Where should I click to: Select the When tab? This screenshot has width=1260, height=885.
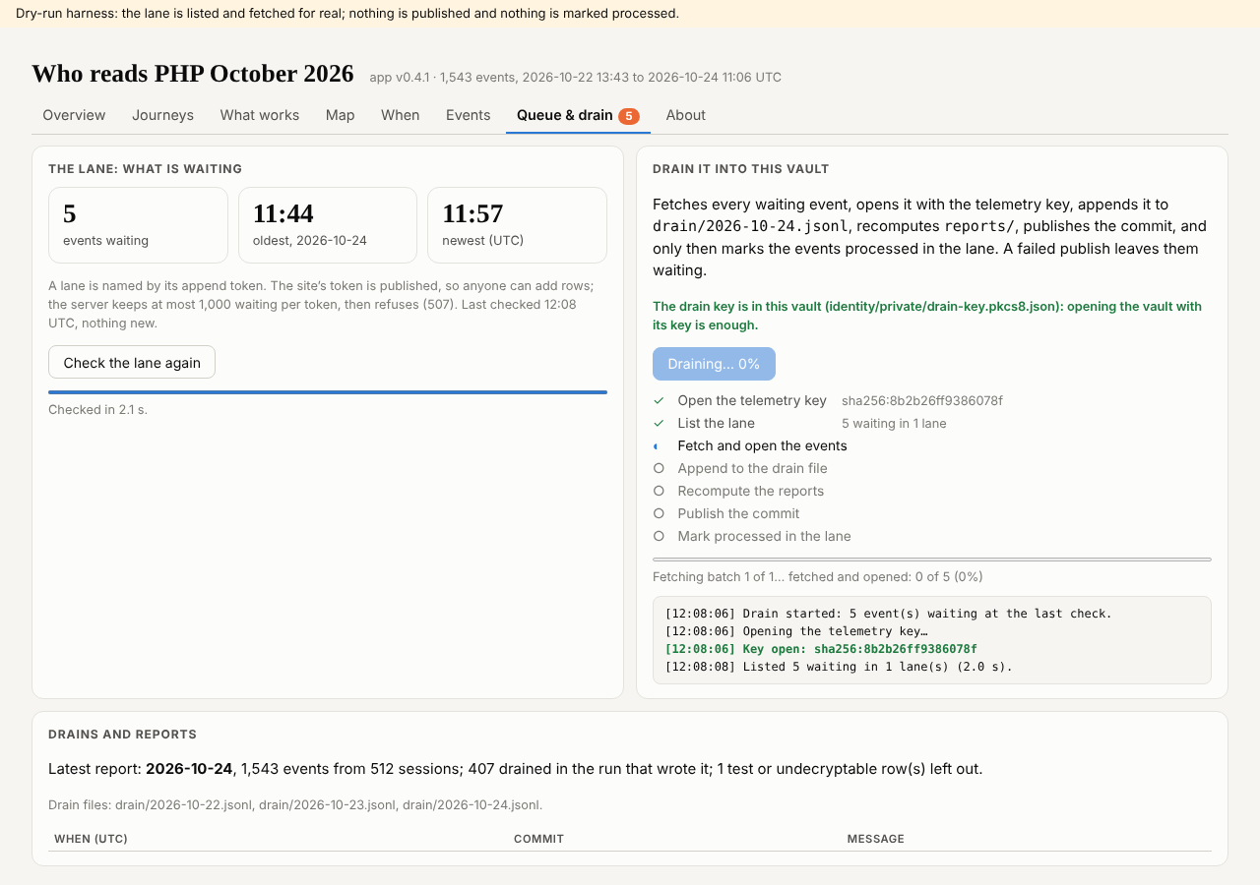tap(400, 115)
